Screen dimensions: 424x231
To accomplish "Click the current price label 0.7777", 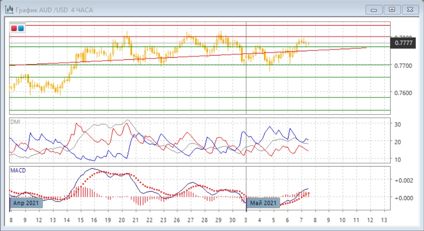I will [x=403, y=43].
